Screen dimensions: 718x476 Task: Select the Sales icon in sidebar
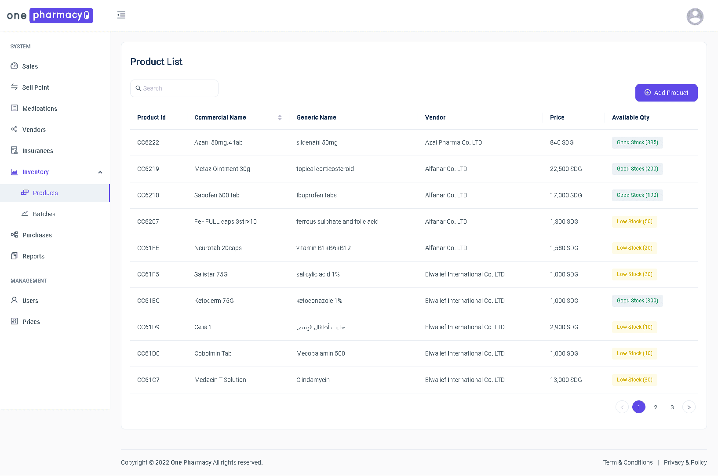15,66
